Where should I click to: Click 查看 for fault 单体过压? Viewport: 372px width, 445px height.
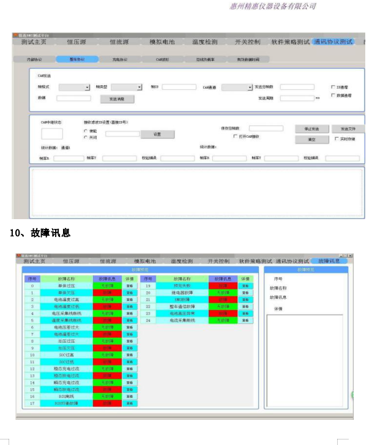pos(130,285)
